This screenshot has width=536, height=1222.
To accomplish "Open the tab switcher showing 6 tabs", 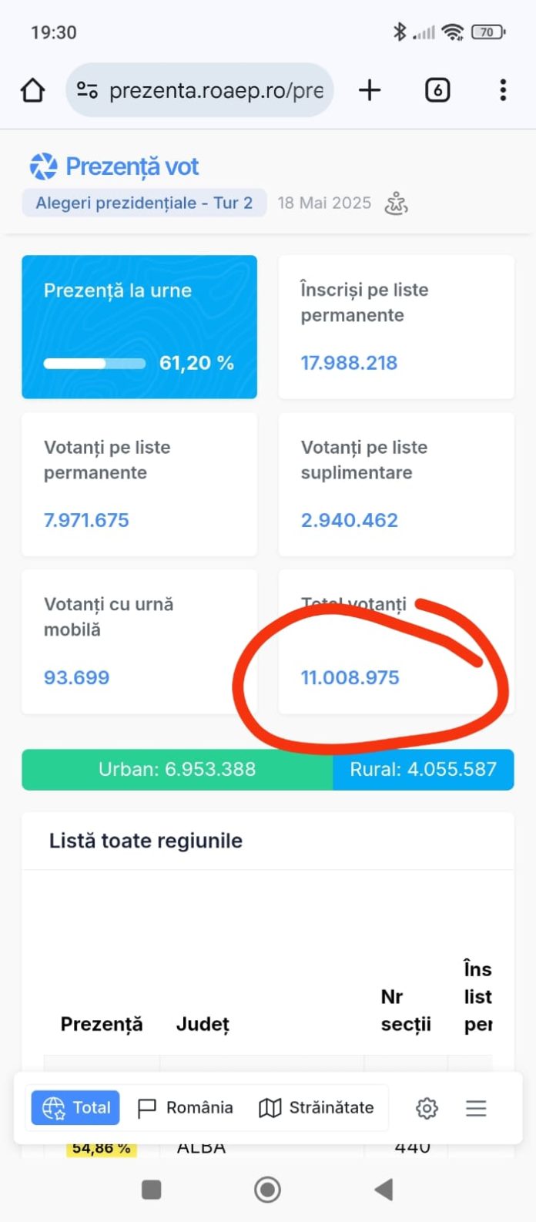I will click(437, 91).
